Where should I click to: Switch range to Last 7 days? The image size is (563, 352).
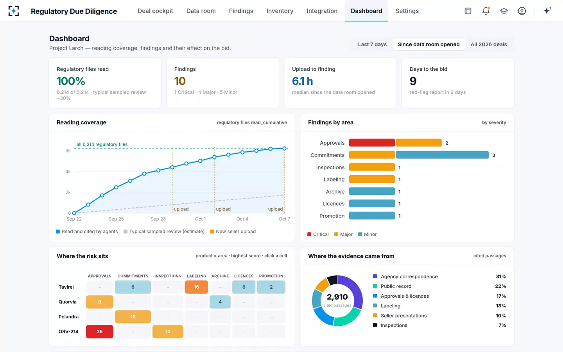[372, 44]
